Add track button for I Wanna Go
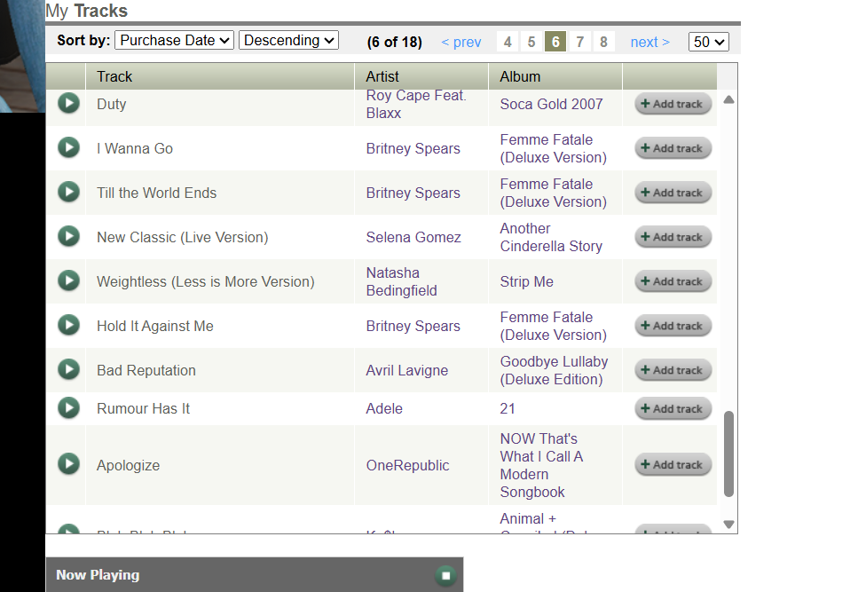This screenshot has width=858, height=592. (673, 148)
